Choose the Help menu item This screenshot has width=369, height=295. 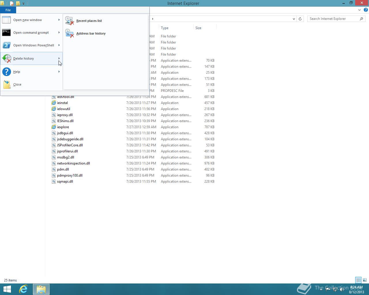coord(31,72)
